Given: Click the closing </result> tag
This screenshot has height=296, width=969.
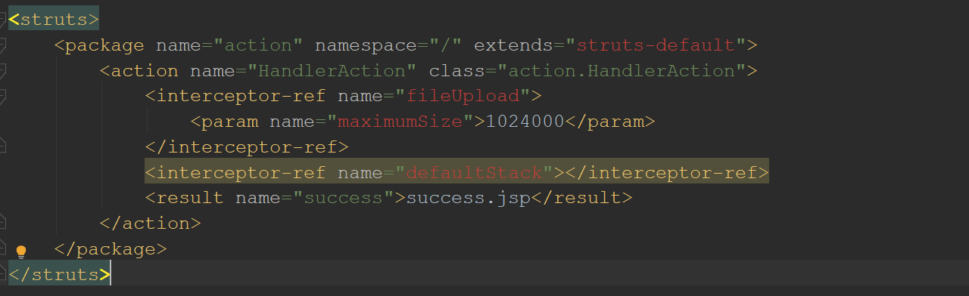Looking at the screenshot, I should pos(581,198).
